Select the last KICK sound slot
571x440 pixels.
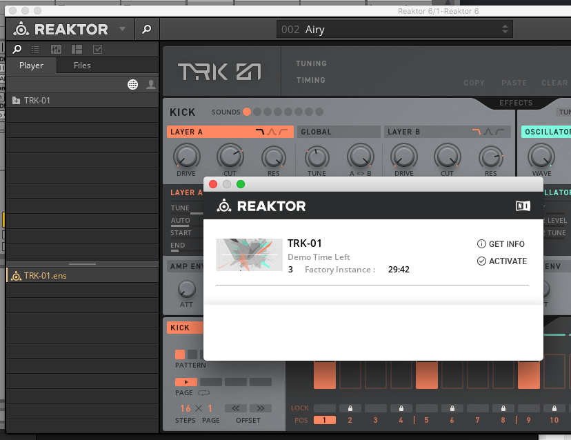coord(319,112)
